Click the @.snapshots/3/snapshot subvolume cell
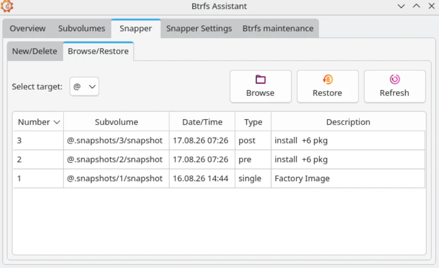 click(x=116, y=141)
